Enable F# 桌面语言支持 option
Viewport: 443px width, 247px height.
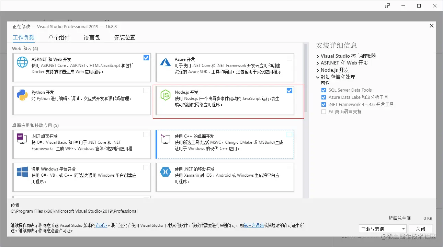(323, 112)
